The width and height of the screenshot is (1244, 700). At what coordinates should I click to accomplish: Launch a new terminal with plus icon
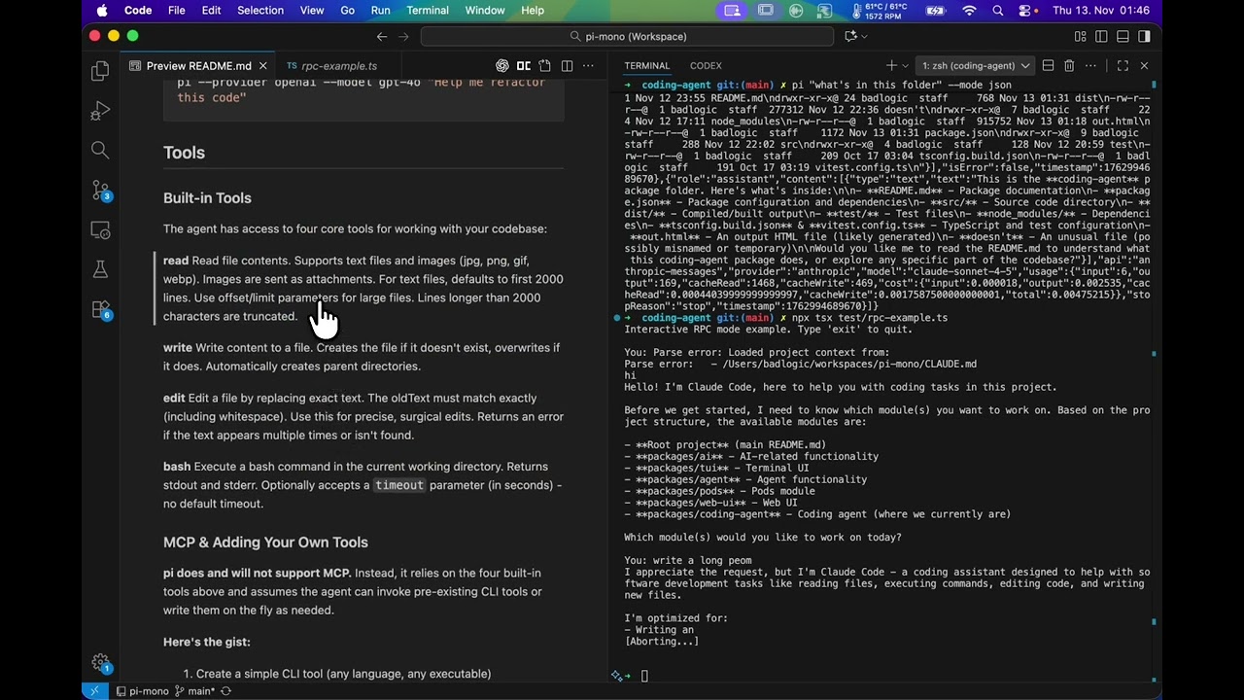tap(892, 66)
